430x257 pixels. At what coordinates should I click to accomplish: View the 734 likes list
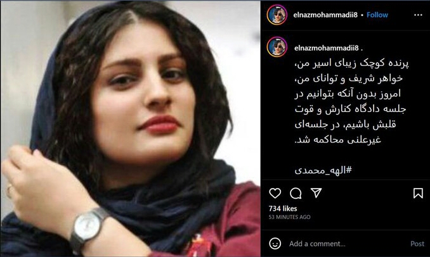[x=283, y=208]
